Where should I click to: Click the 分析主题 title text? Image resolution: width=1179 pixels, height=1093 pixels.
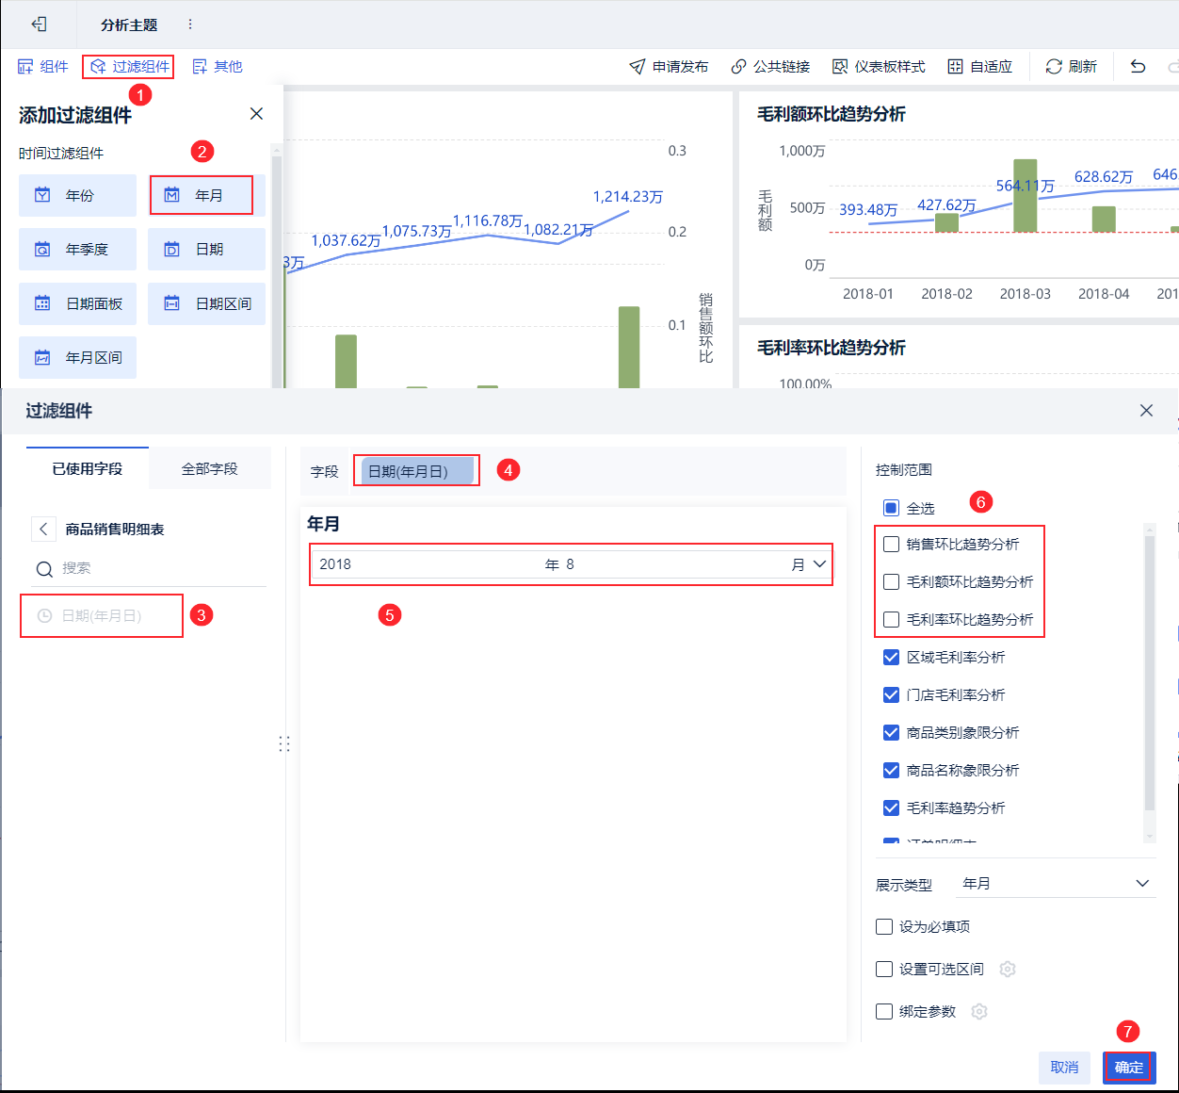pyautogui.click(x=129, y=24)
